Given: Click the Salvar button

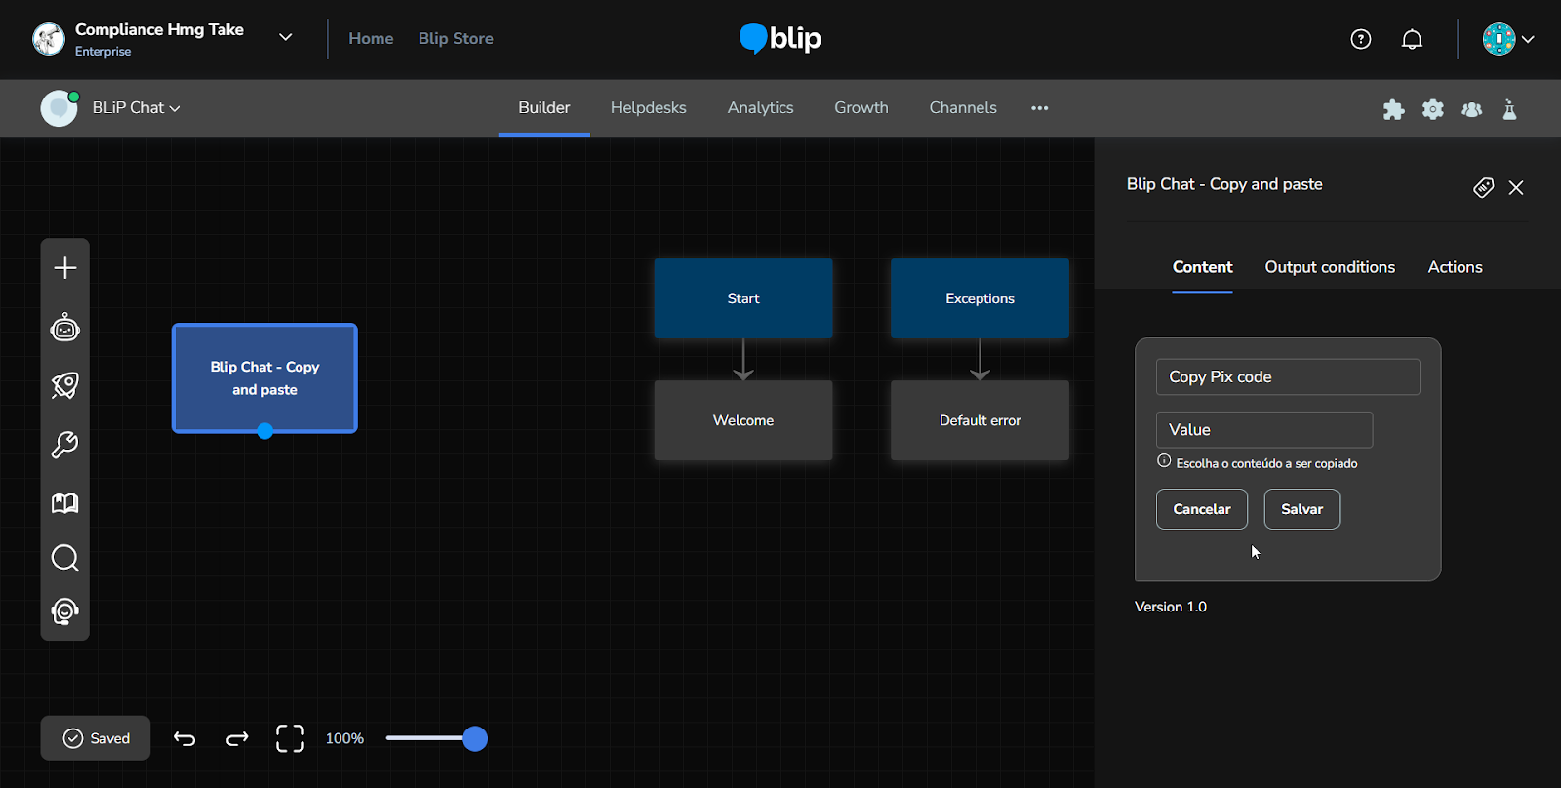Looking at the screenshot, I should coord(1301,509).
